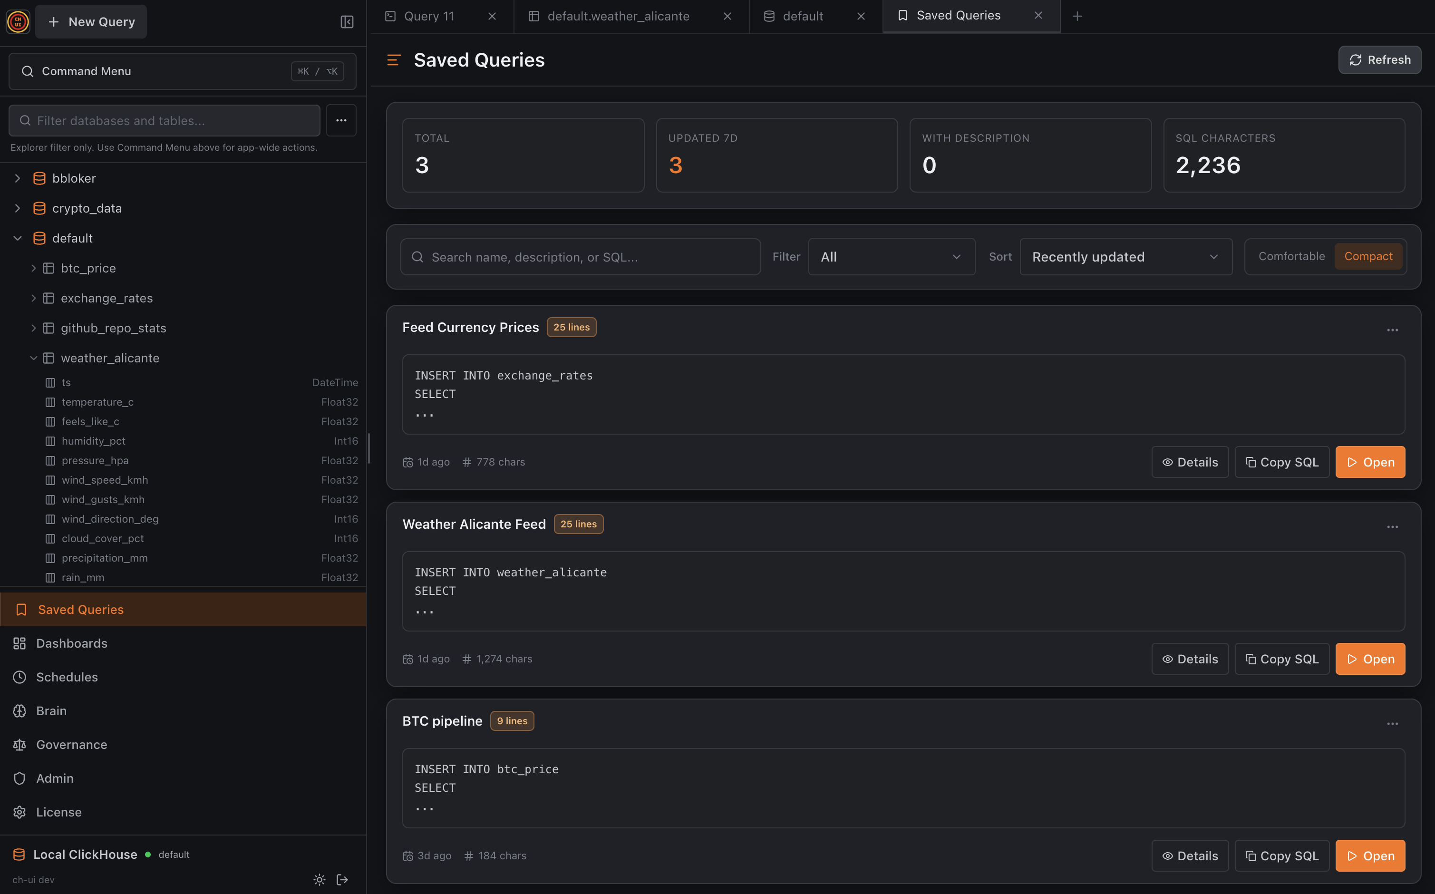This screenshot has width=1435, height=894.
Task: Click the New Query button
Action: click(90, 21)
